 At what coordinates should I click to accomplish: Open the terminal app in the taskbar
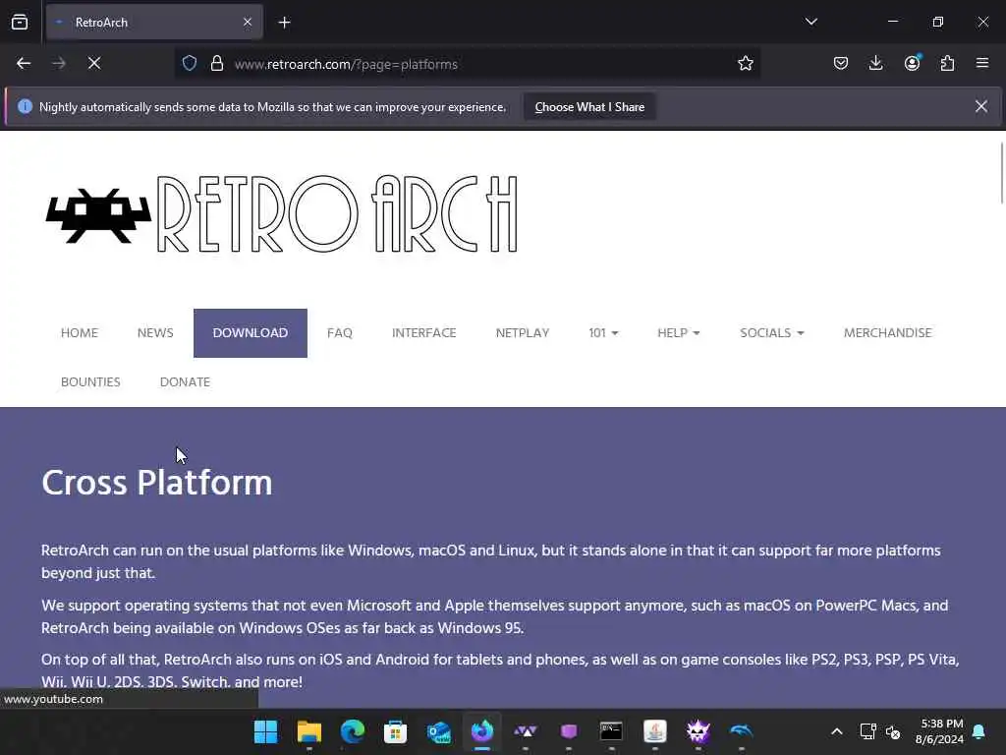(x=611, y=731)
